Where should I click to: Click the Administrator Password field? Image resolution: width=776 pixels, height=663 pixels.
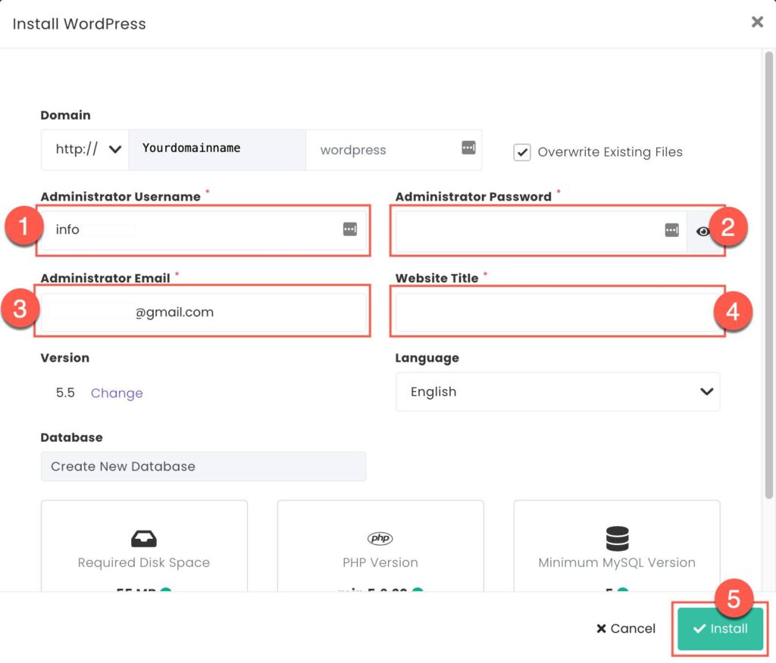pos(541,231)
